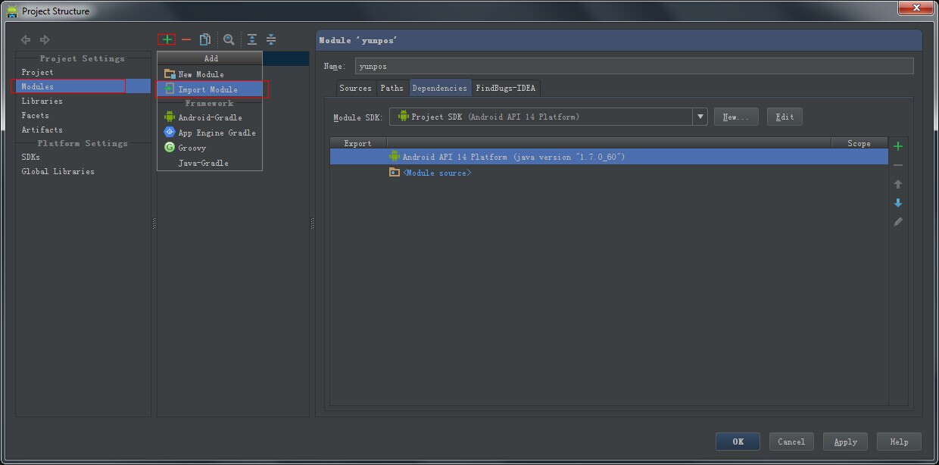The width and height of the screenshot is (939, 465).
Task: Click the green plus Add module icon
Action: tap(167, 39)
